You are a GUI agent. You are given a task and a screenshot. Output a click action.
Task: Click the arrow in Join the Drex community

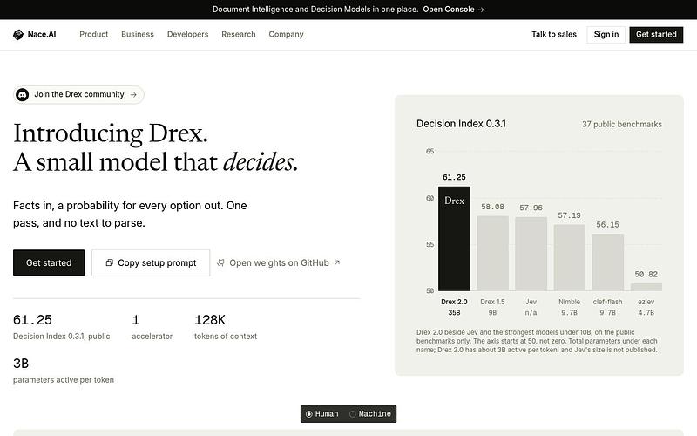point(133,94)
